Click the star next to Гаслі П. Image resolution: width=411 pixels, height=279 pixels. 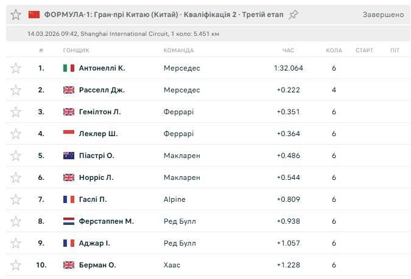tap(16, 199)
